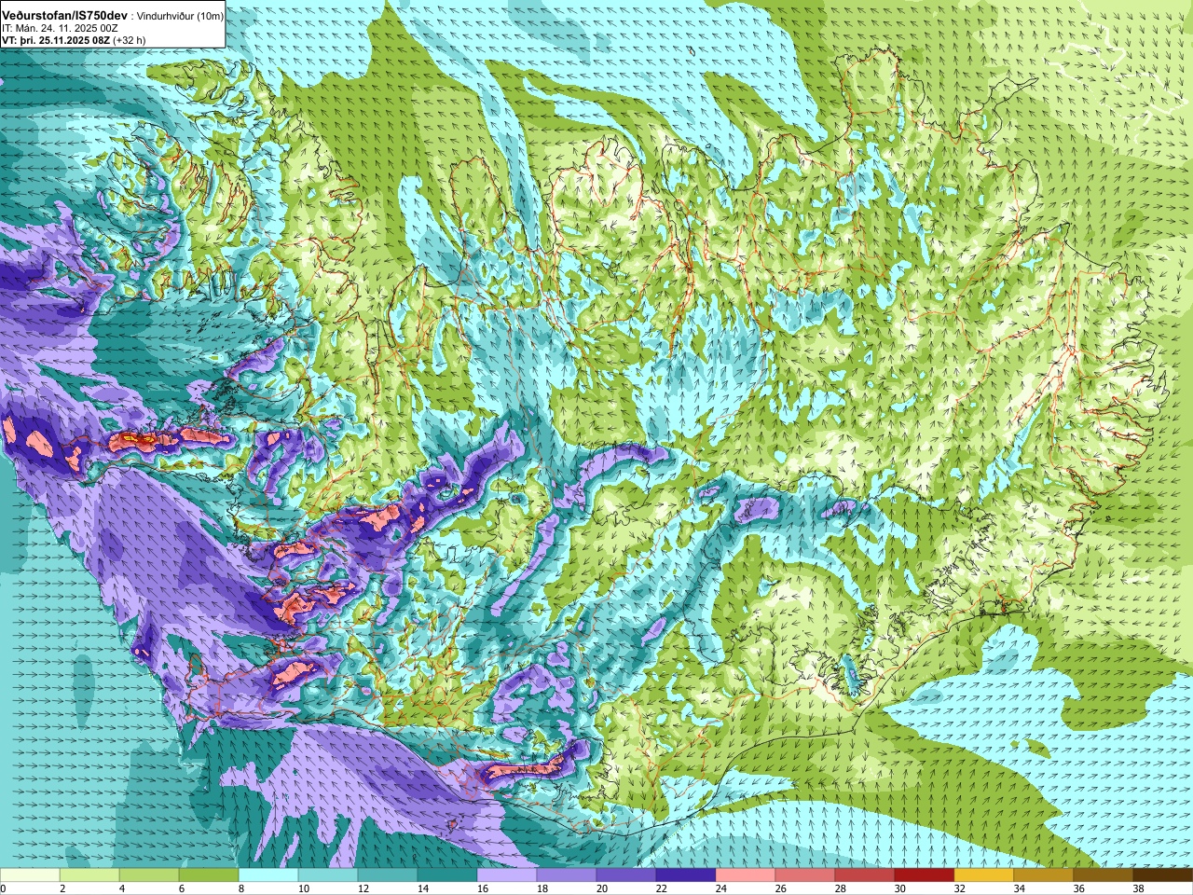This screenshot has width=1193, height=895.
Task: Click the '(+32 h)' forecast offset text
Action: [129, 40]
